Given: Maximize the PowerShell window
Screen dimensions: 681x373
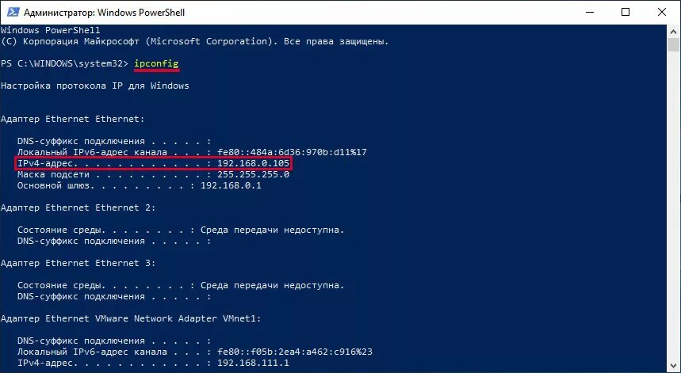Looking at the screenshot, I should tap(626, 12).
